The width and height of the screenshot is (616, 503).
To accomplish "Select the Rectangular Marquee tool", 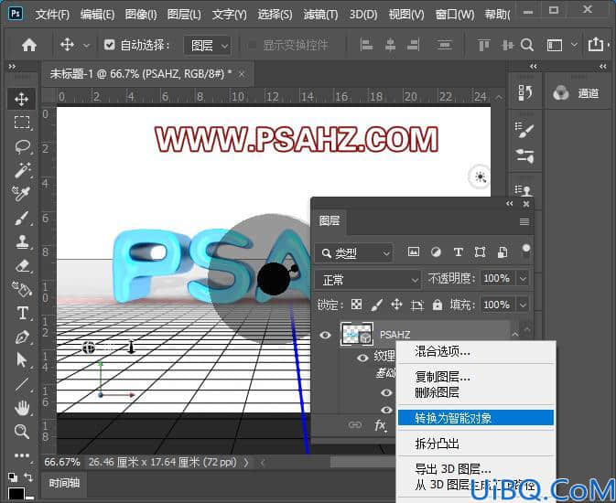I will pos(22,123).
